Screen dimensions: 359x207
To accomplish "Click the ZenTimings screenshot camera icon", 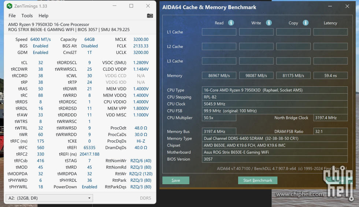I will [x=150, y=15].
